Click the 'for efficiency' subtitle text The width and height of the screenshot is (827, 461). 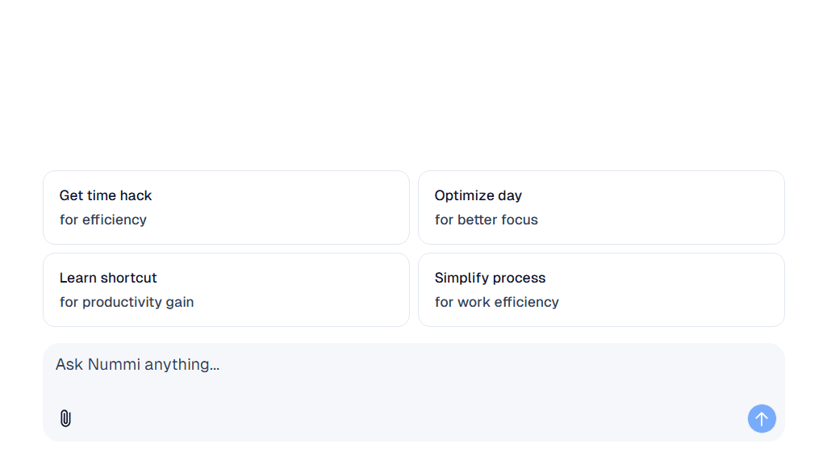103,220
